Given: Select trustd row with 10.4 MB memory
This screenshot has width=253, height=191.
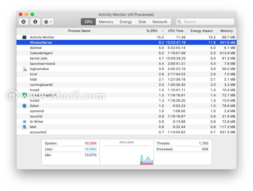Looking at the screenshot, I should (x=126, y=90).
